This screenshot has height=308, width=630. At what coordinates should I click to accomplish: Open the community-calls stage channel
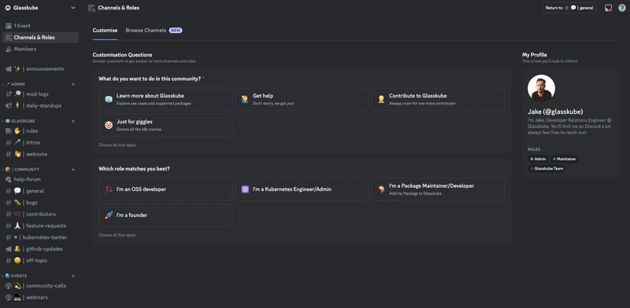coord(40,286)
